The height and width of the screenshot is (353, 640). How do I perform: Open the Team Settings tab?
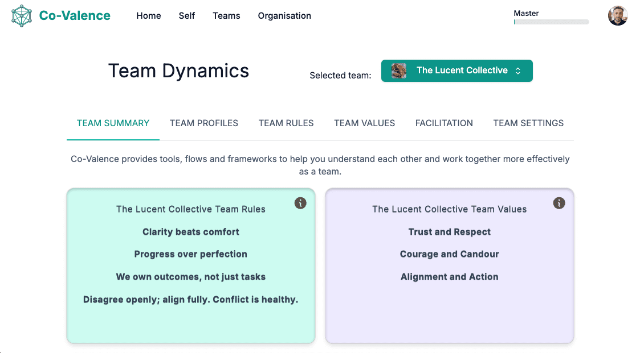click(528, 123)
